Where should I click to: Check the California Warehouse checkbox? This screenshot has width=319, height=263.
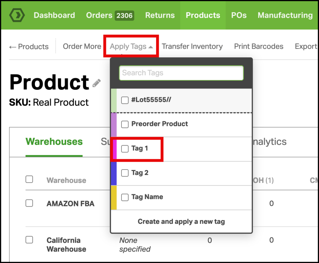tap(29, 240)
